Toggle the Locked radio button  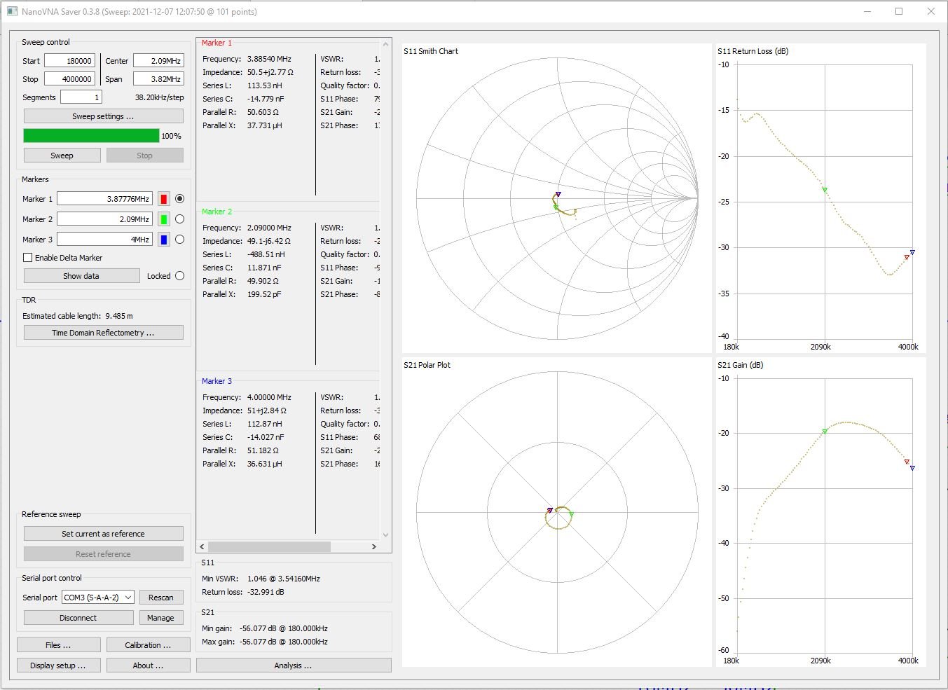coord(180,276)
